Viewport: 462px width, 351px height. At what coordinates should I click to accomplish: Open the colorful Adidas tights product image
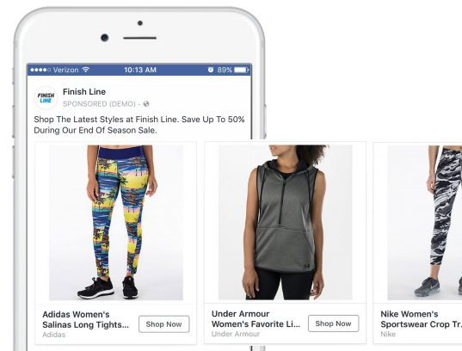point(116,223)
